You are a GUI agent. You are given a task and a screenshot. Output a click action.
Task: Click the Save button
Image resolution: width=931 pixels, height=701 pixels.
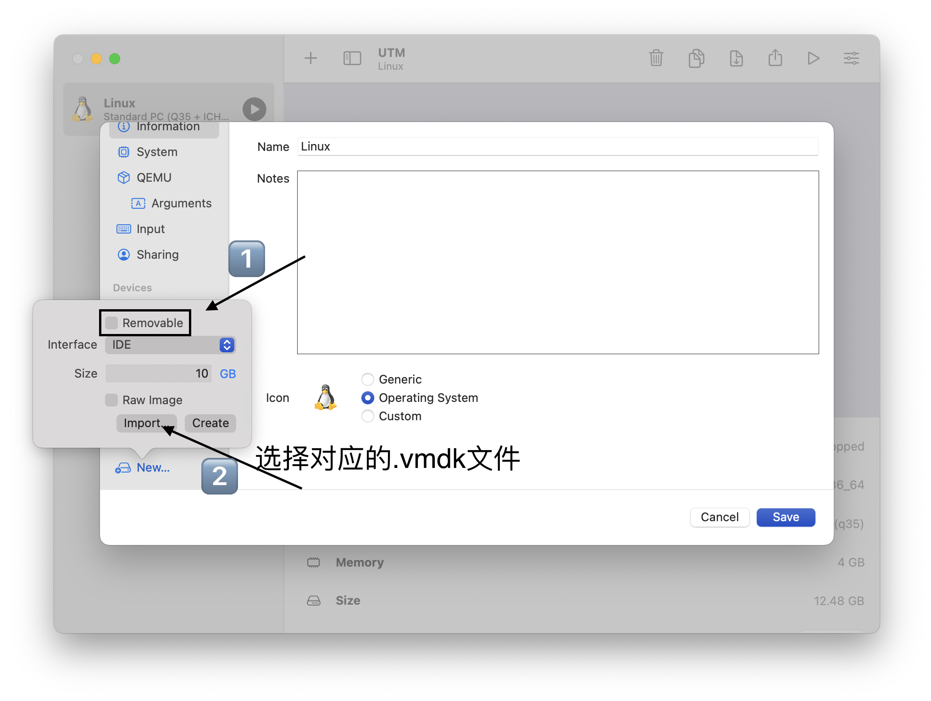pos(786,517)
